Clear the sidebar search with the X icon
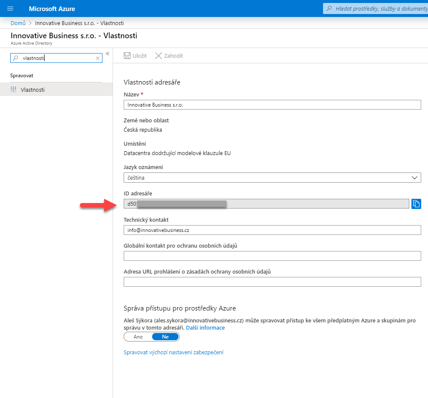This screenshot has width=428, height=398. (x=98, y=58)
